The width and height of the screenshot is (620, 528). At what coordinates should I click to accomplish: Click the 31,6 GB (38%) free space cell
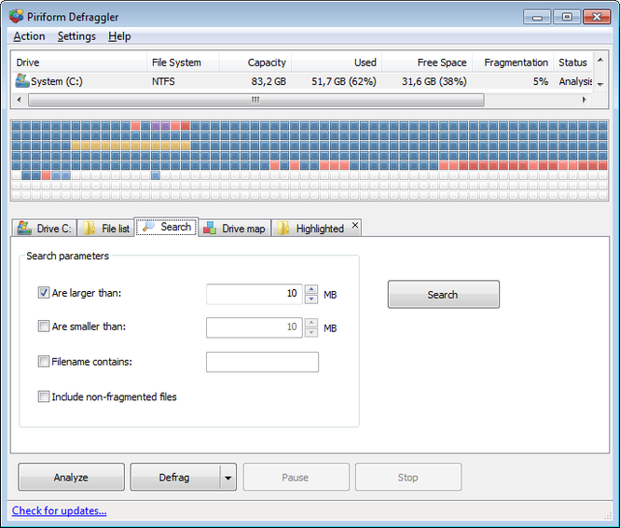(x=434, y=81)
